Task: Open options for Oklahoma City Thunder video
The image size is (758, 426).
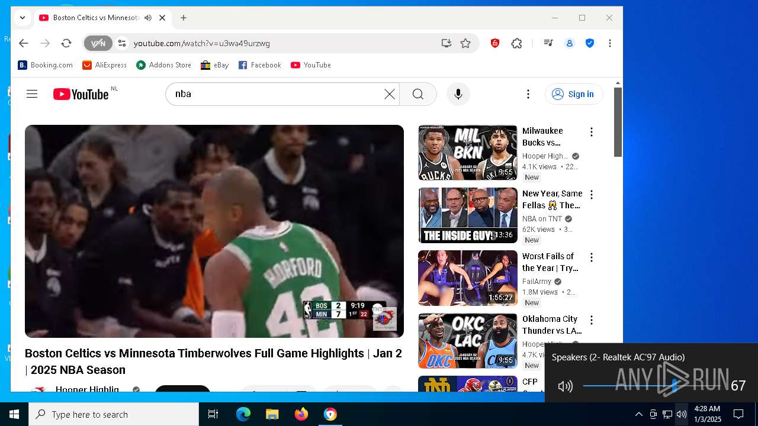Action: click(x=591, y=320)
